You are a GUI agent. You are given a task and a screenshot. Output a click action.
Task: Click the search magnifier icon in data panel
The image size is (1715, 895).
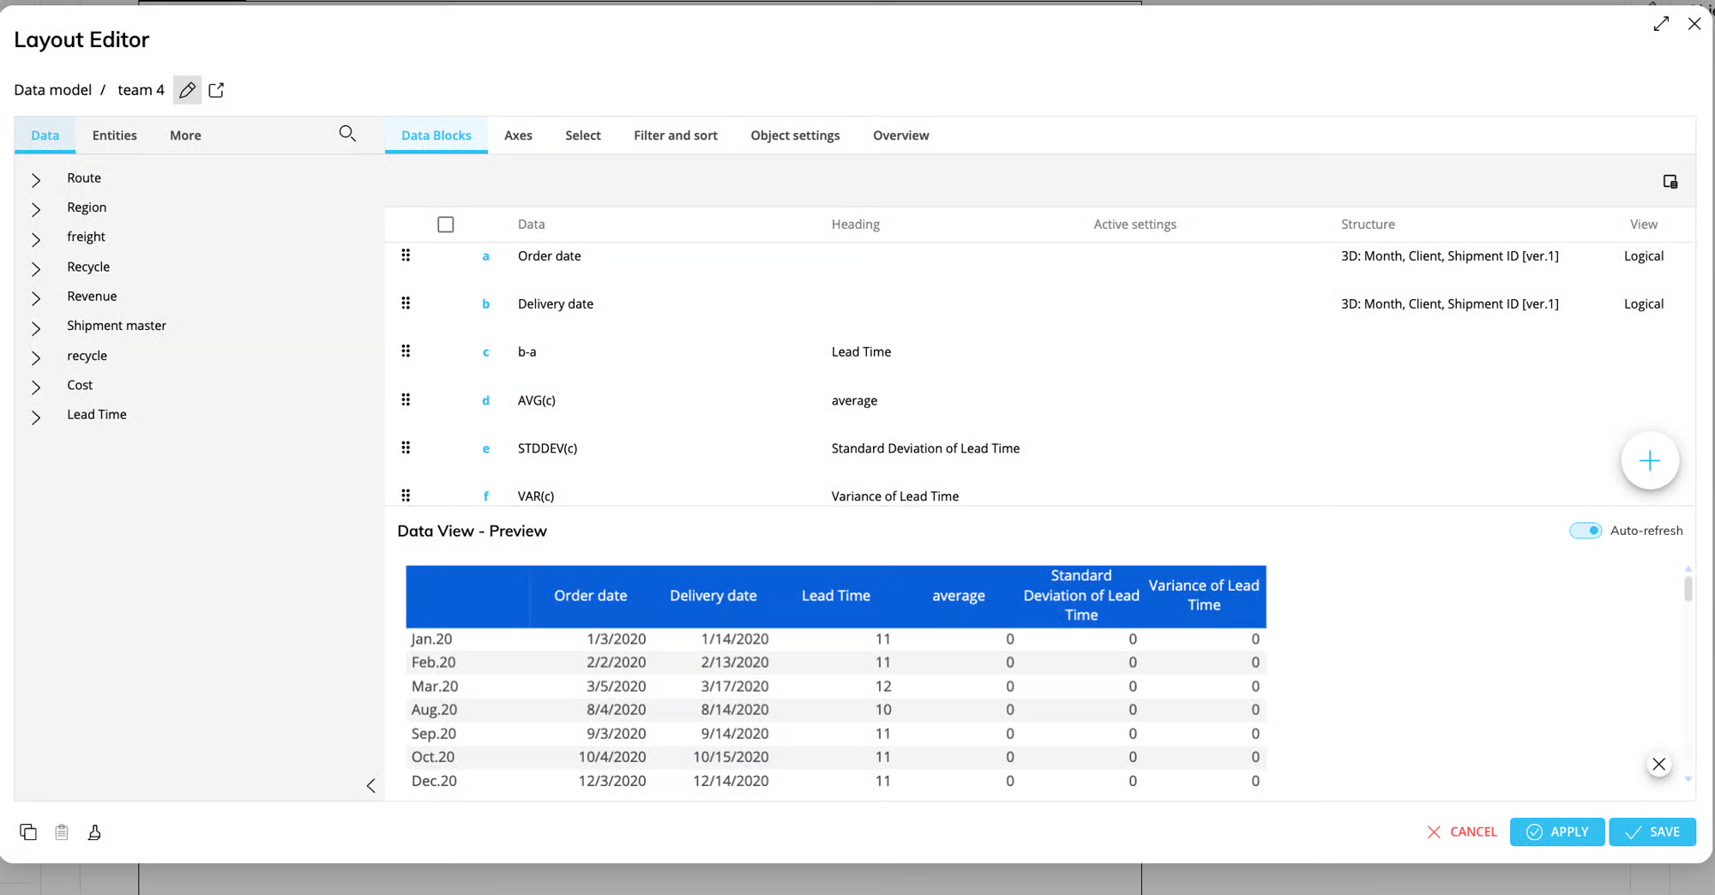pyautogui.click(x=347, y=134)
